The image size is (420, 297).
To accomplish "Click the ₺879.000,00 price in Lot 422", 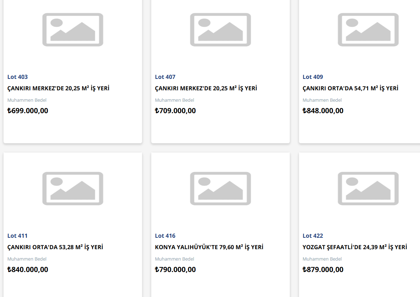I will tap(323, 270).
